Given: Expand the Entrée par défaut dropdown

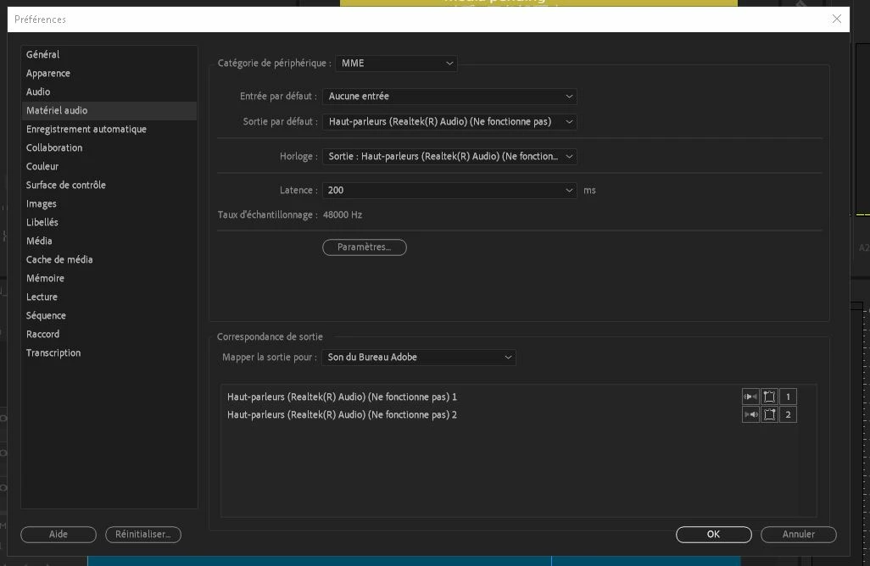Looking at the screenshot, I should click(449, 96).
